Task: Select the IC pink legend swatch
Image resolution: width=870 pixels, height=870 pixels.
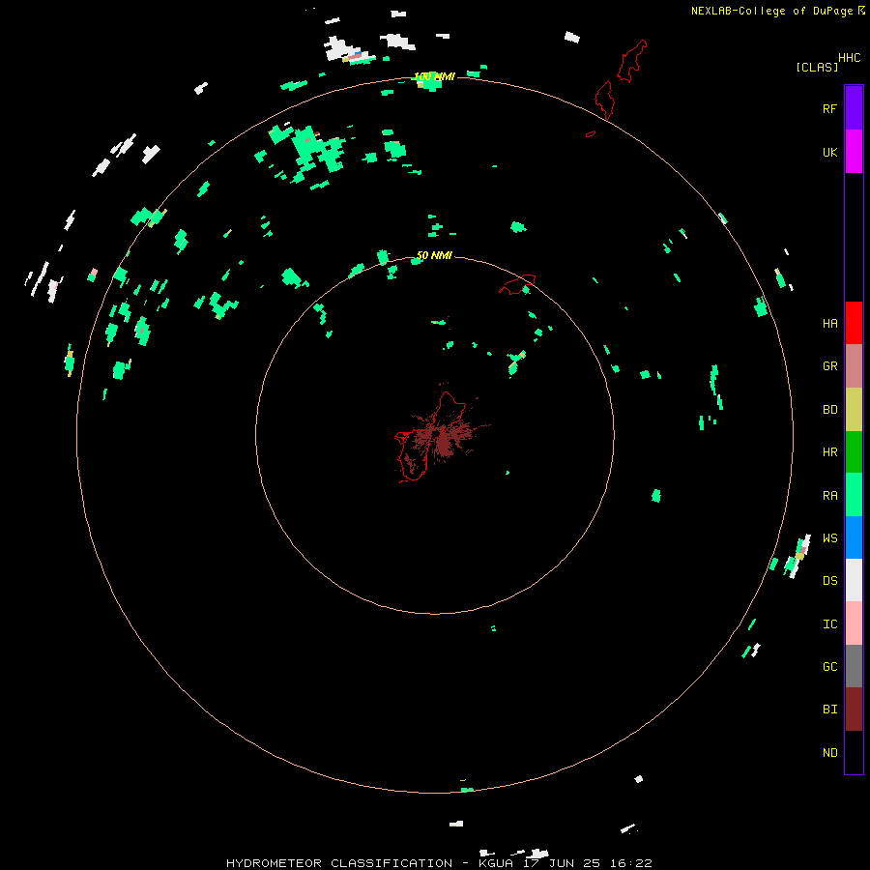Action: tap(854, 623)
